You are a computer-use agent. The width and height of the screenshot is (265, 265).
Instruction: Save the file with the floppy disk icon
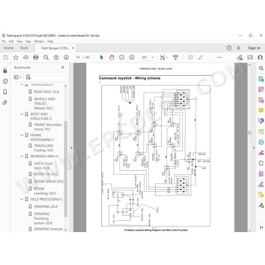(x=6, y=58)
